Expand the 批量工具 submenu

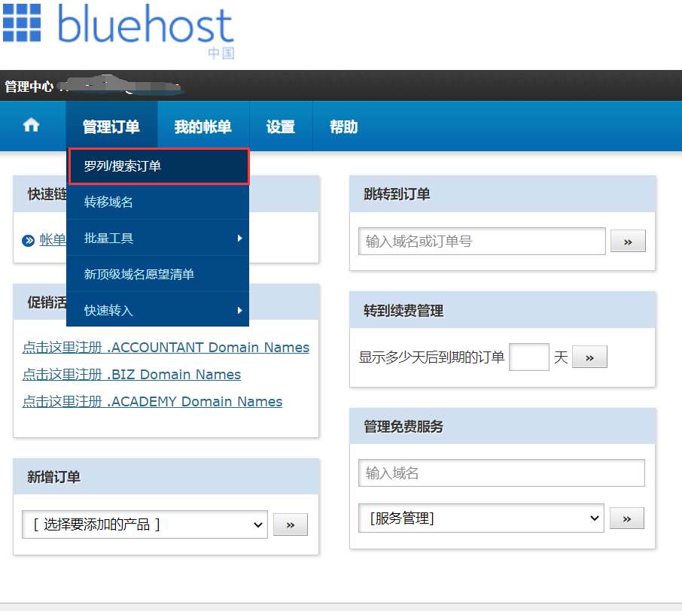157,238
